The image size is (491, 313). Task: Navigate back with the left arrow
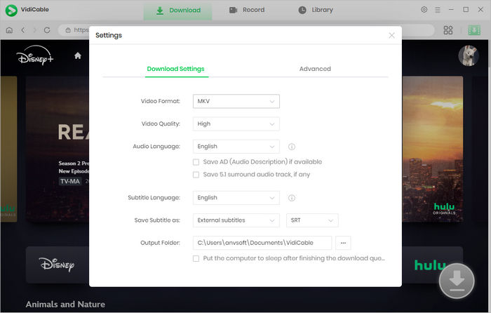point(23,30)
